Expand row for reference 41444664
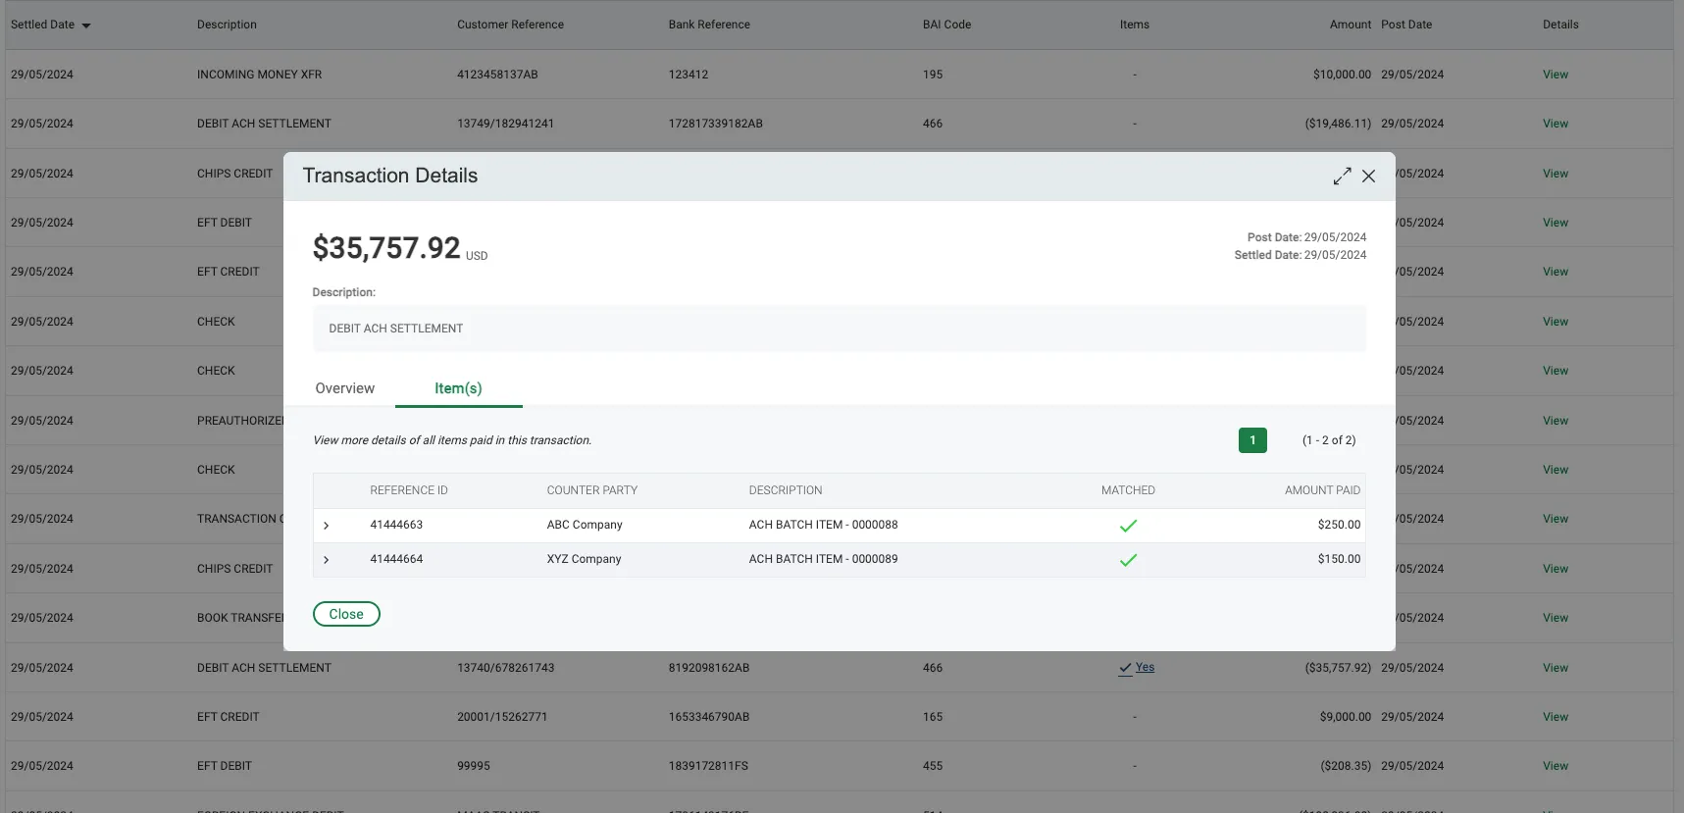This screenshot has height=813, width=1684. 327,560
